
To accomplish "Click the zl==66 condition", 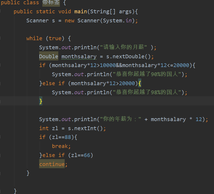I will click(x=81, y=155).
